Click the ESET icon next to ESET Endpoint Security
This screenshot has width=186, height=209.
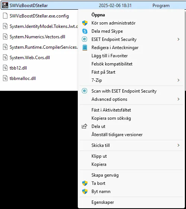pos(84,39)
